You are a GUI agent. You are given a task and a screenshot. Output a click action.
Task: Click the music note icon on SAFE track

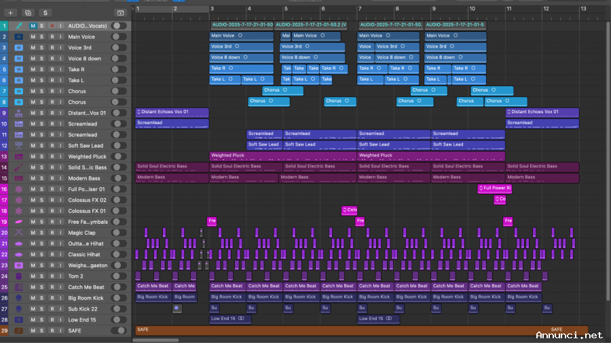pos(19,330)
